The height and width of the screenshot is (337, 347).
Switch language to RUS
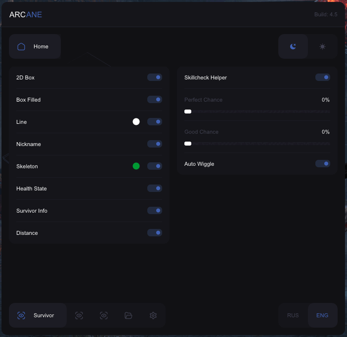click(x=293, y=315)
